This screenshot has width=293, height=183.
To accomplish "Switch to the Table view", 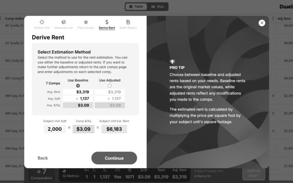I will [136, 6].
